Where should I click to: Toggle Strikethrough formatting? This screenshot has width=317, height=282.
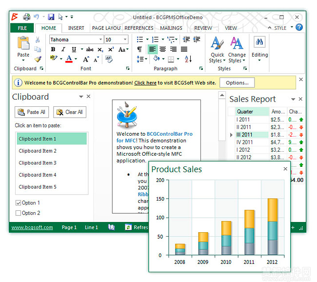[90, 49]
